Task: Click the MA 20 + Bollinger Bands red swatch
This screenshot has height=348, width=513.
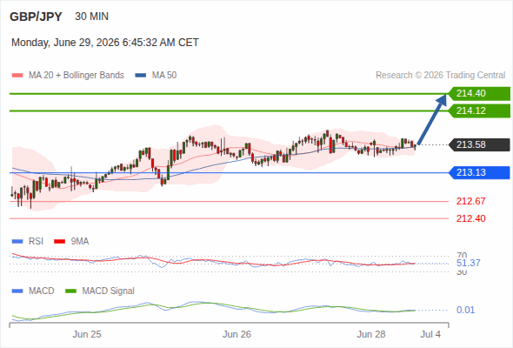Action: pyautogui.click(x=17, y=76)
